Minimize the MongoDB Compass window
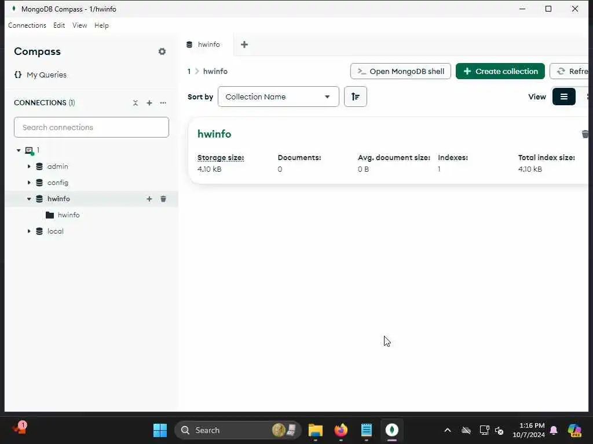593x444 pixels. coord(523,9)
